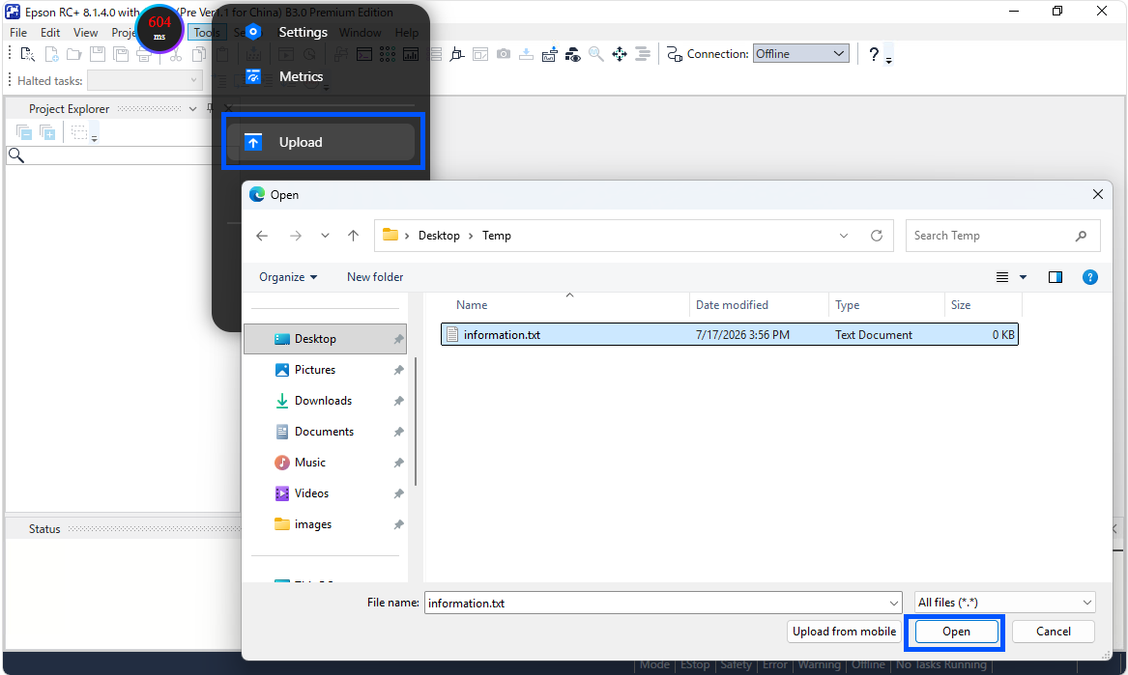Viewport: 1128px width, 675px height.
Task: Click the 604 ms latency bubble
Action: 159,29
